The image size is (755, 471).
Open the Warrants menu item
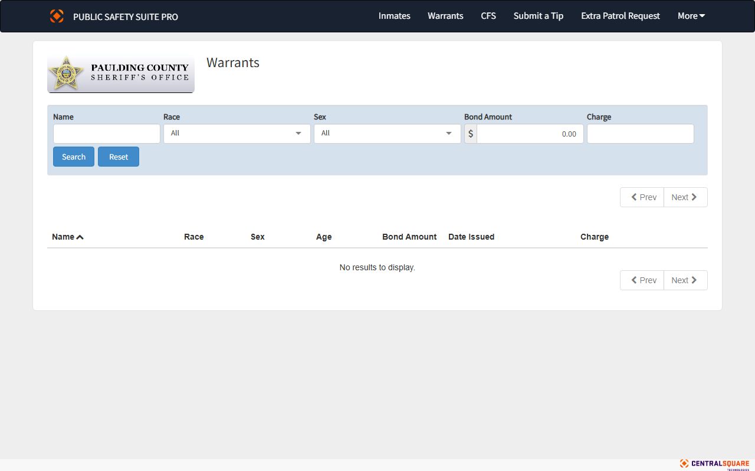click(445, 16)
